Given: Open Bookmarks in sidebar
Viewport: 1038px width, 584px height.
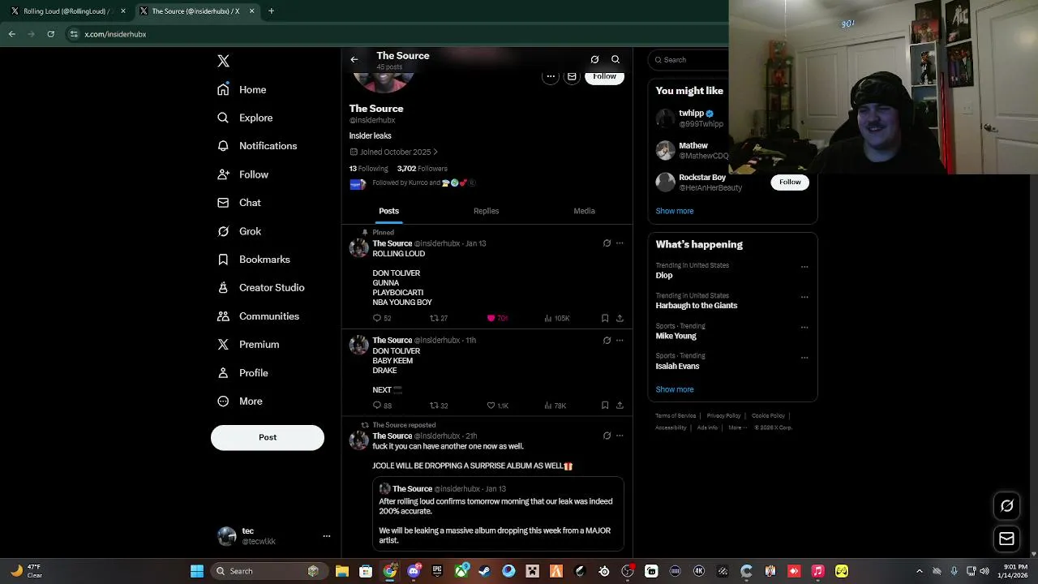Looking at the screenshot, I should pyautogui.click(x=253, y=260).
